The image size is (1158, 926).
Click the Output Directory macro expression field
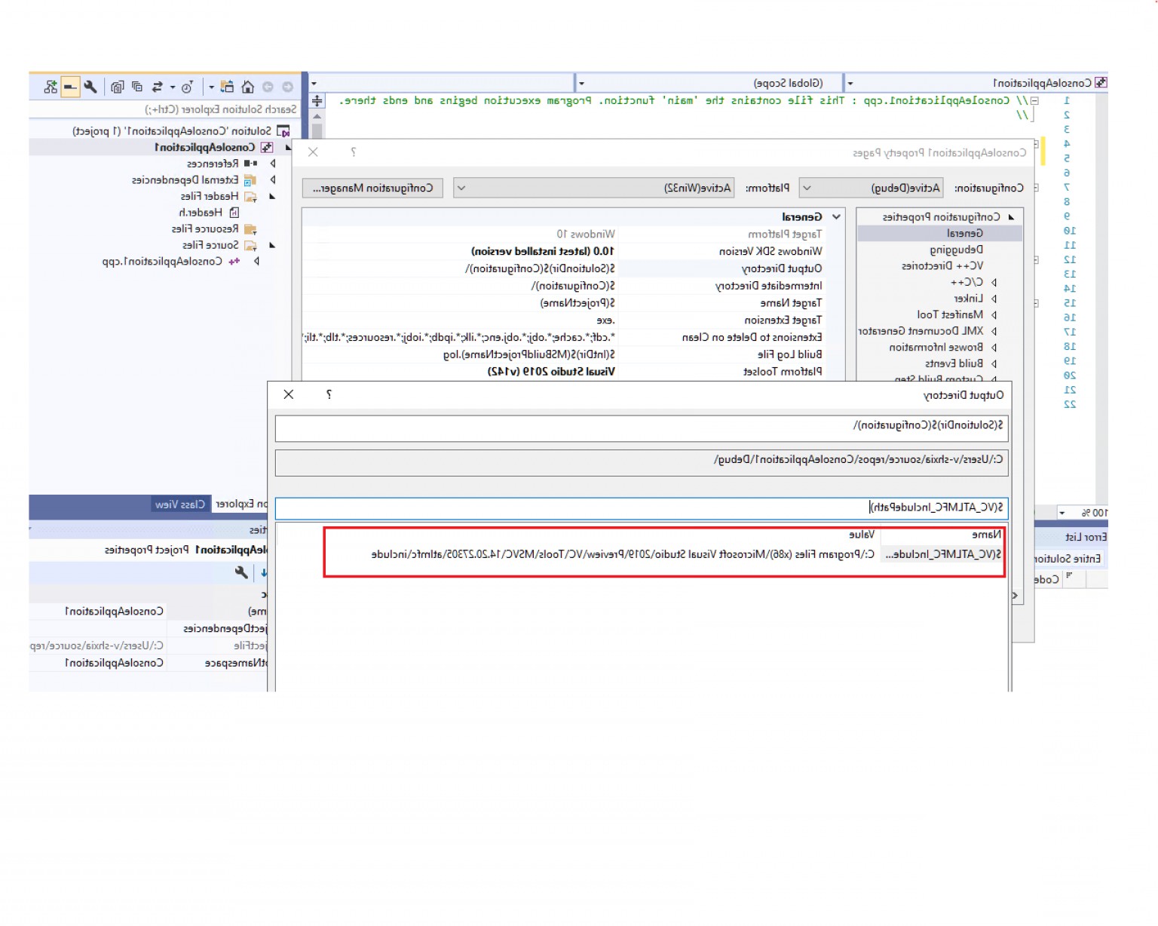[642, 427]
